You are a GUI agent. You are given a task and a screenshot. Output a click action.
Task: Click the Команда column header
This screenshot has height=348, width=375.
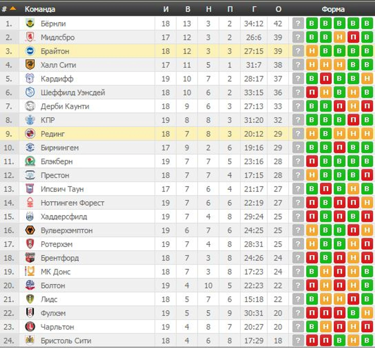click(40, 9)
